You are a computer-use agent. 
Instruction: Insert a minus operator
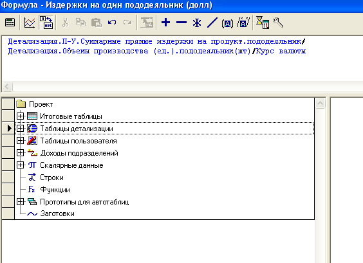[x=181, y=23]
